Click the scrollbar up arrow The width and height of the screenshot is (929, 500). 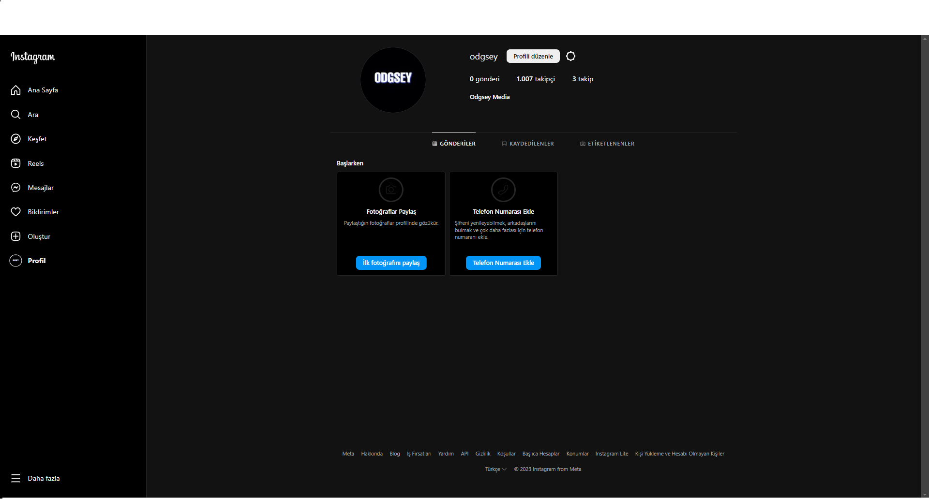coord(925,38)
